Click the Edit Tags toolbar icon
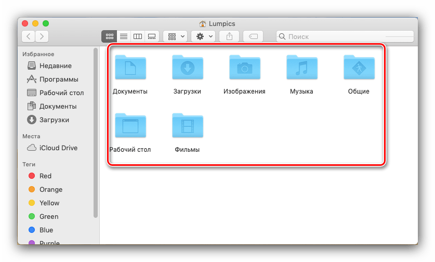435x262 pixels. point(253,36)
